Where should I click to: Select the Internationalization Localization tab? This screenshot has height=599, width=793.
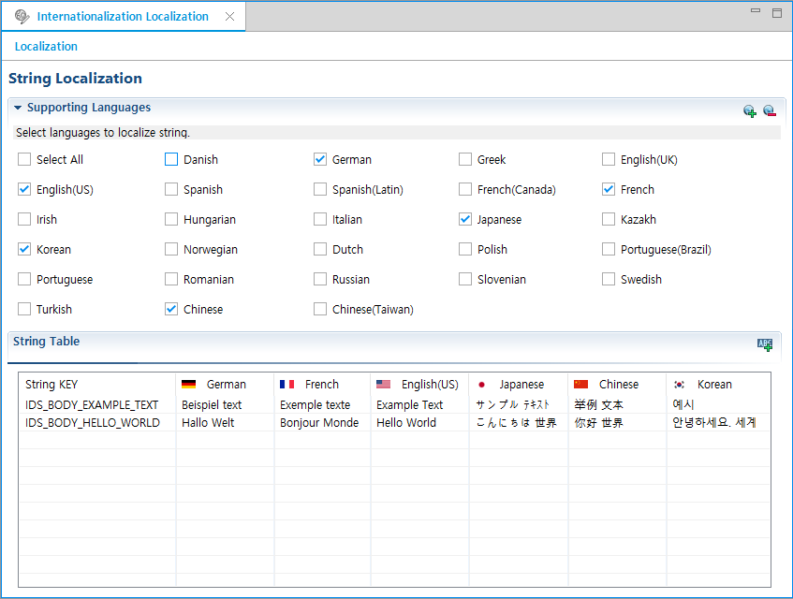(122, 16)
